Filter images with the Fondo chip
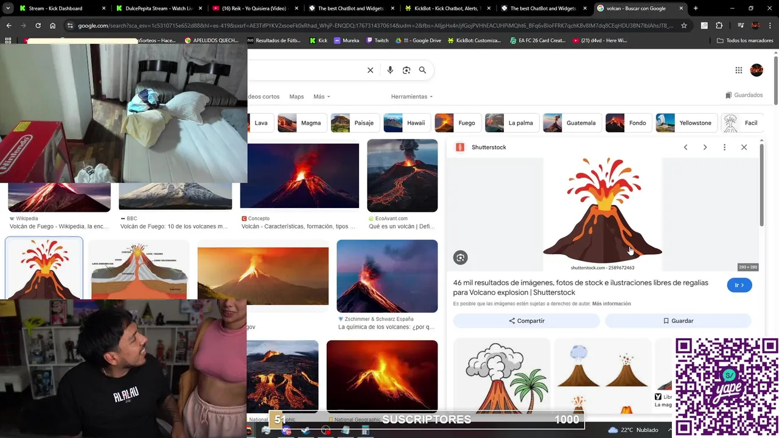This screenshot has height=438, width=779. [628, 123]
